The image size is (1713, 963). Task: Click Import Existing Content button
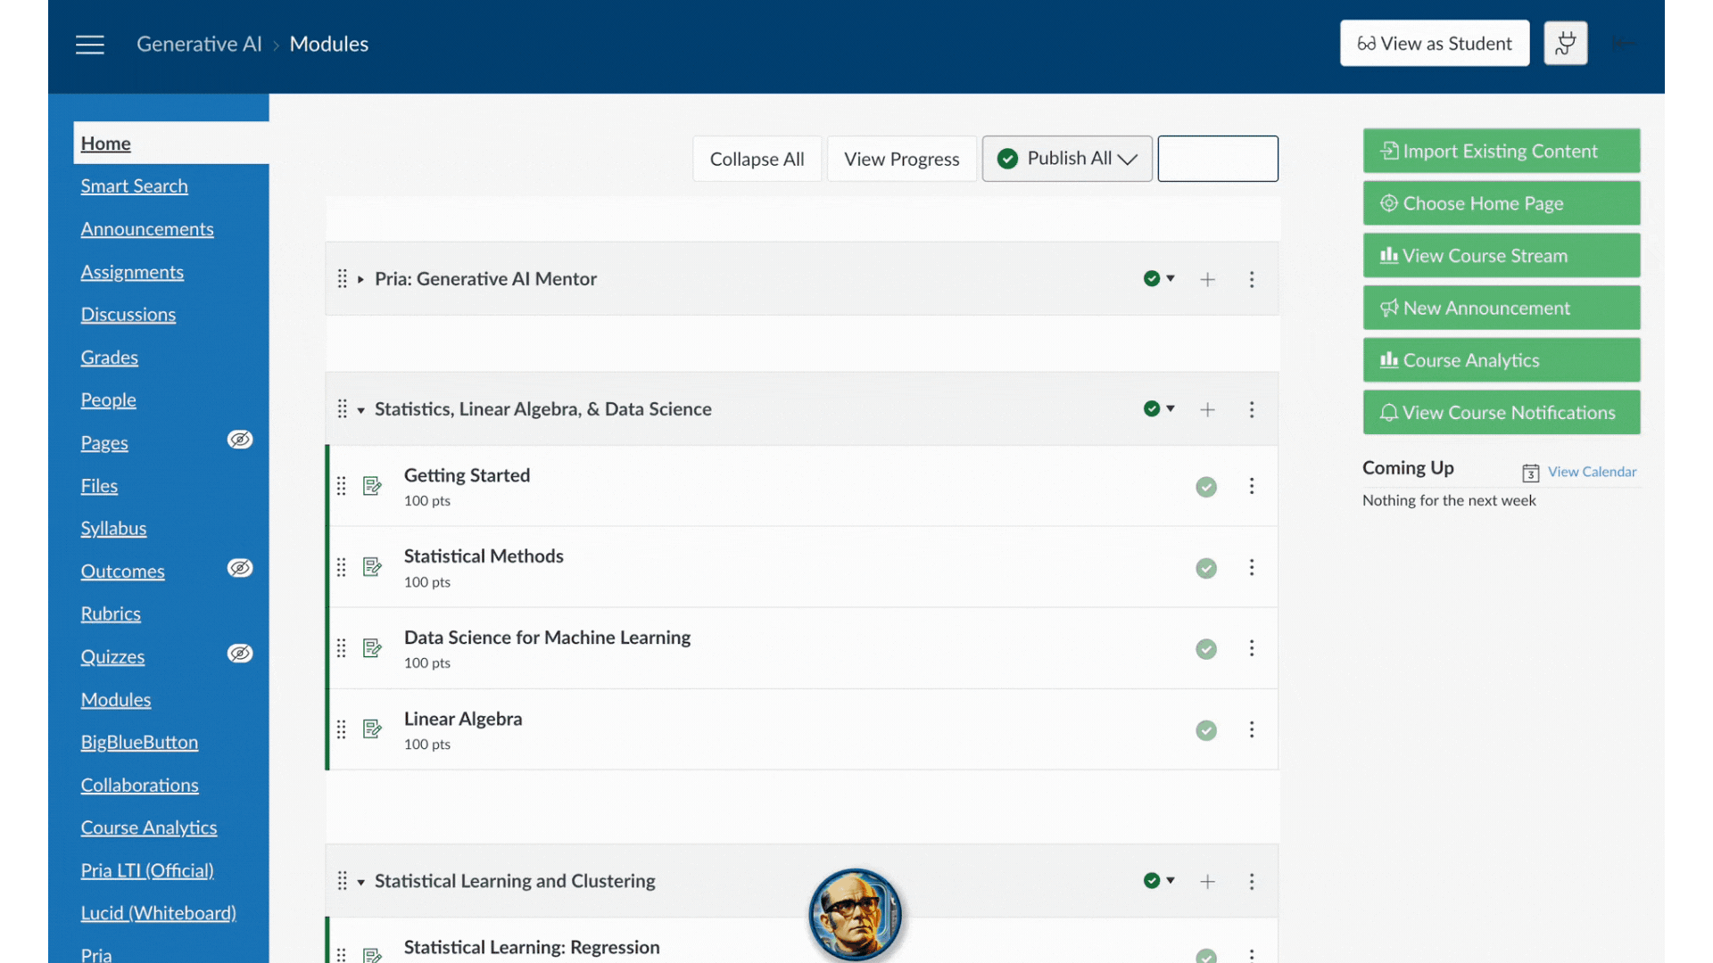pos(1501,151)
